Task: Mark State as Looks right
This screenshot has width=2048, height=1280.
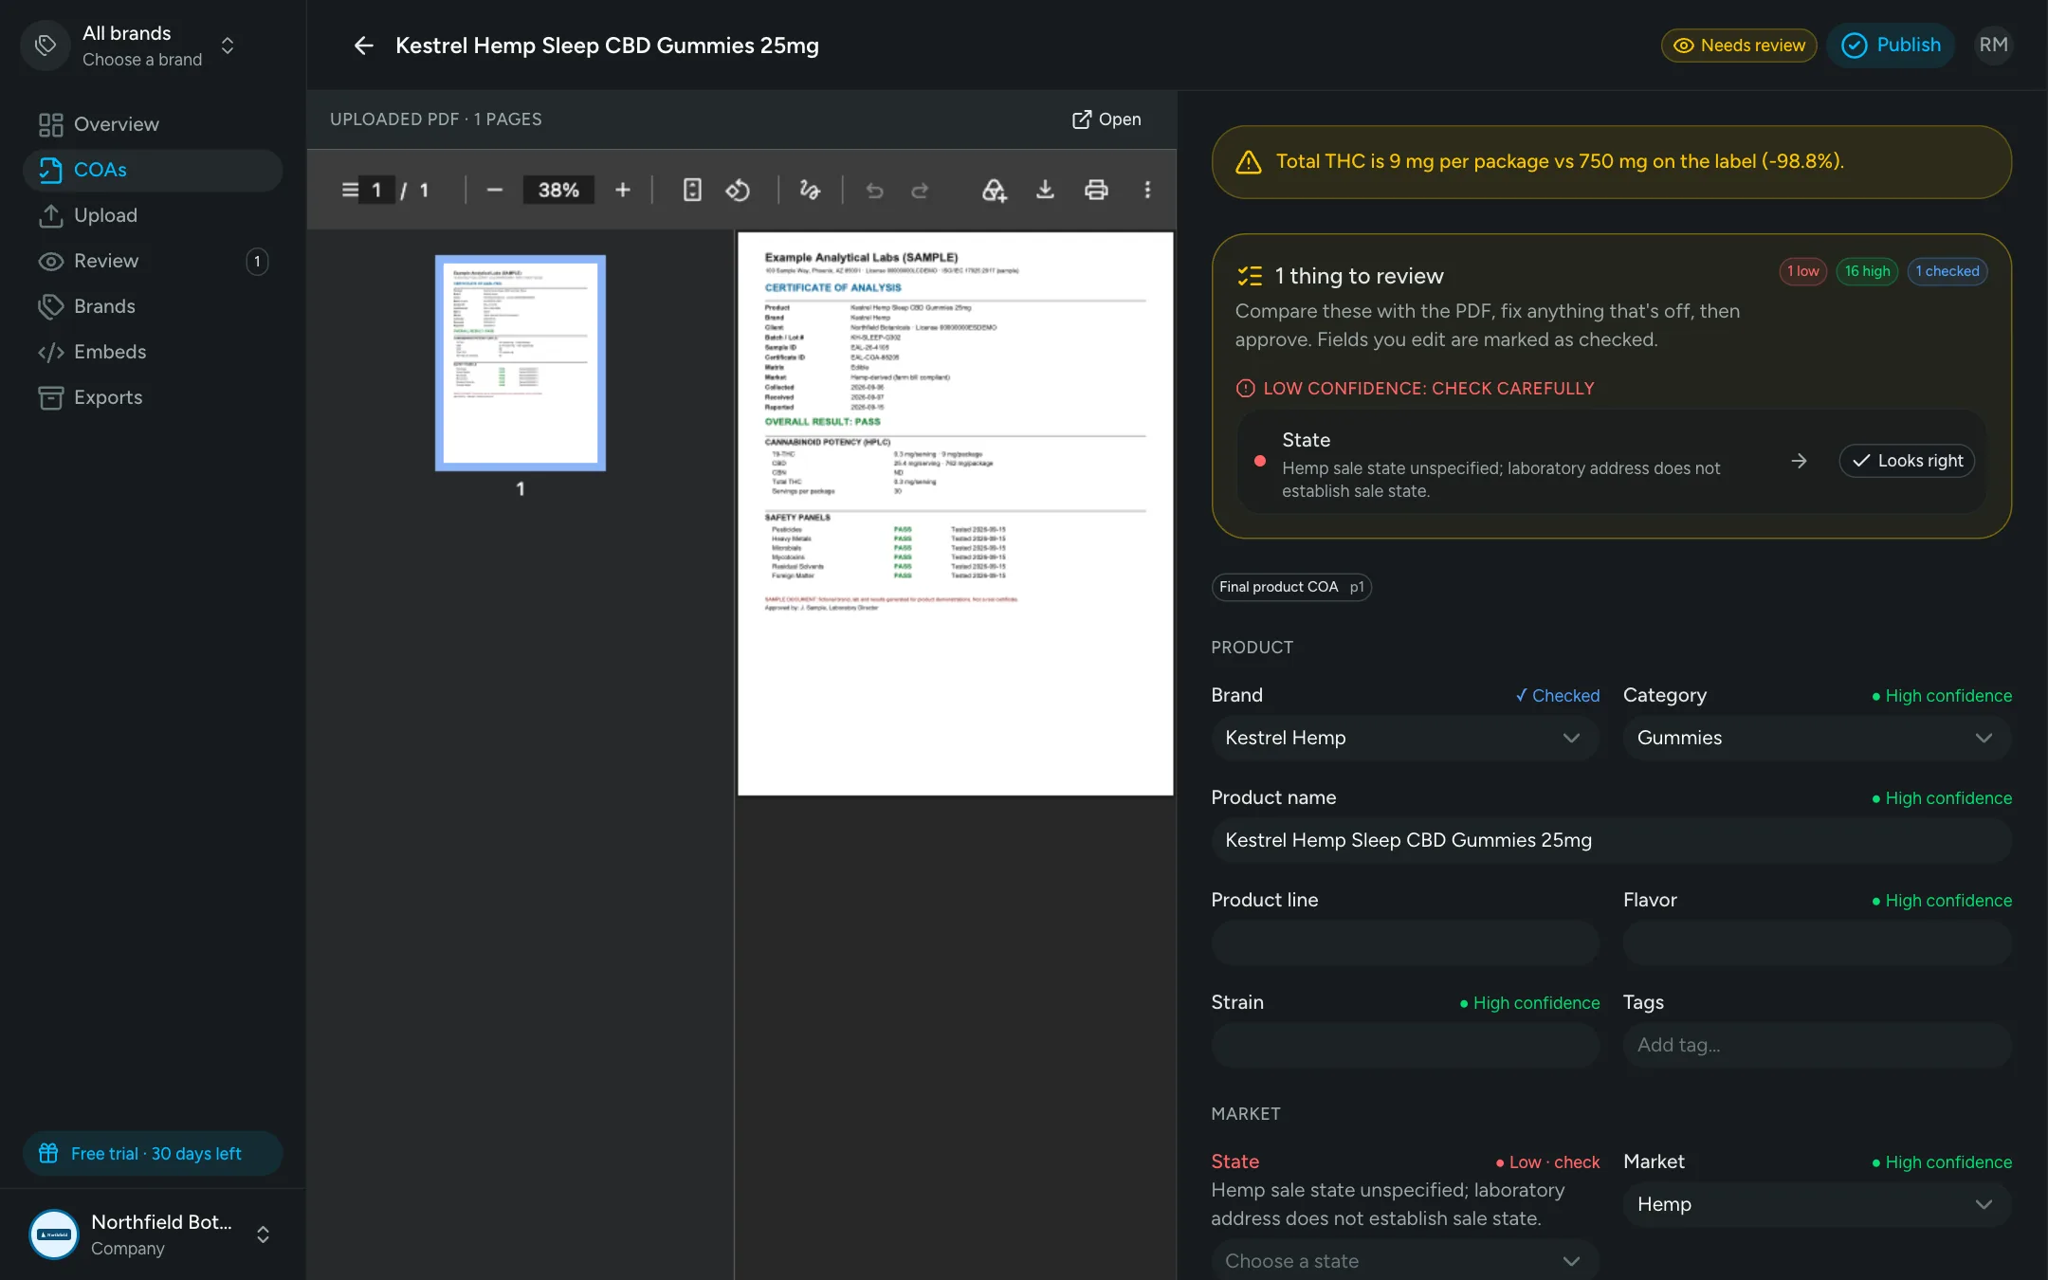Action: point(1907,461)
